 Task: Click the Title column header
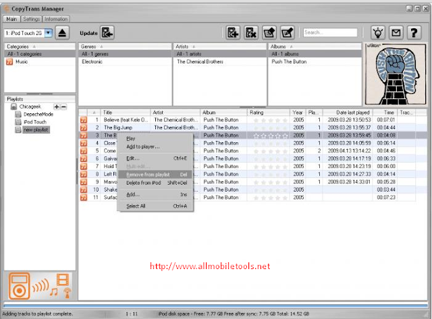click(x=126, y=113)
